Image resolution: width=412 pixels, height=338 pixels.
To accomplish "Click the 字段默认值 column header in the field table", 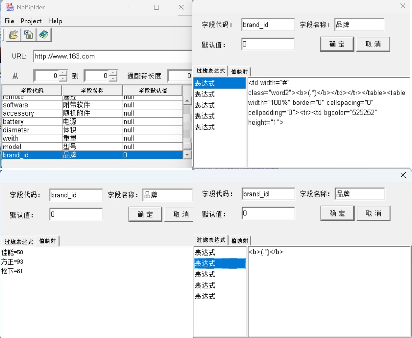I will [x=153, y=91].
